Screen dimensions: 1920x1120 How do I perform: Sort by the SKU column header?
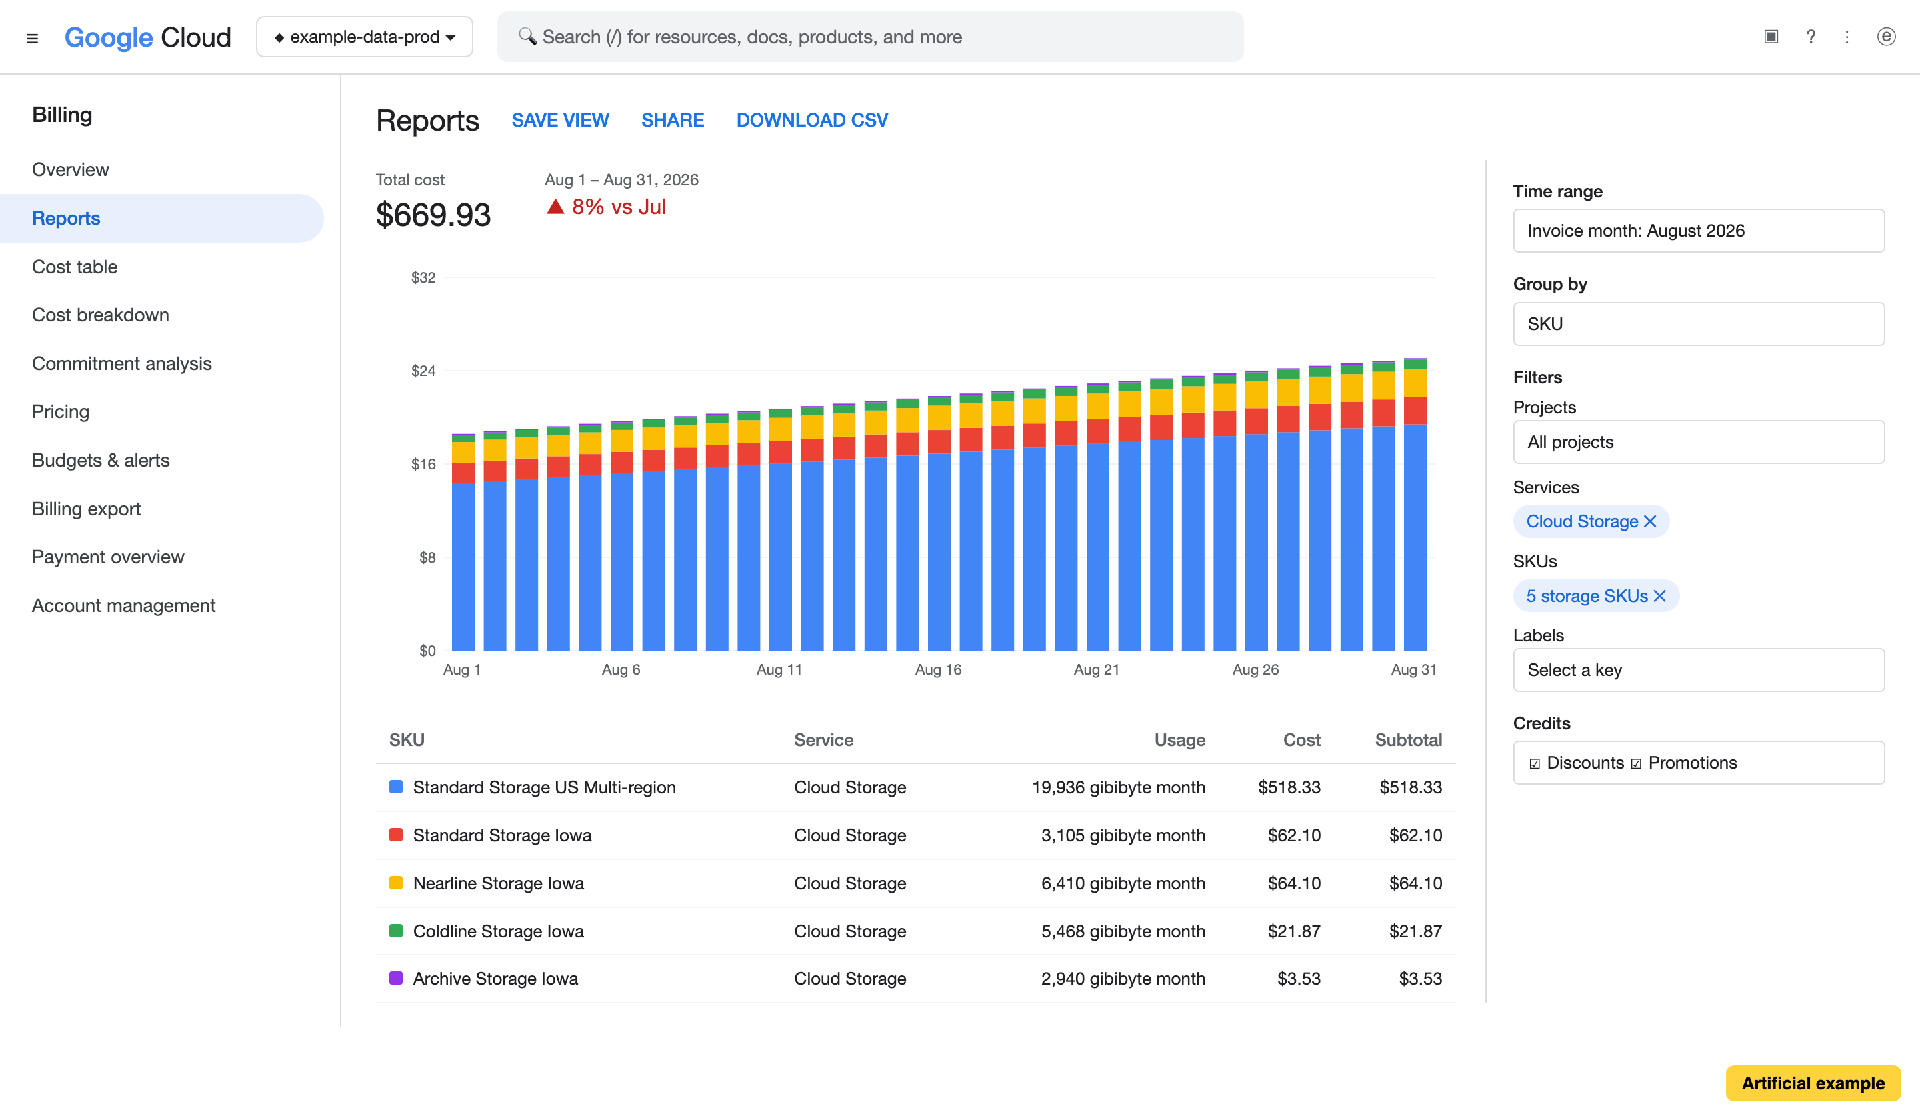pyautogui.click(x=407, y=740)
